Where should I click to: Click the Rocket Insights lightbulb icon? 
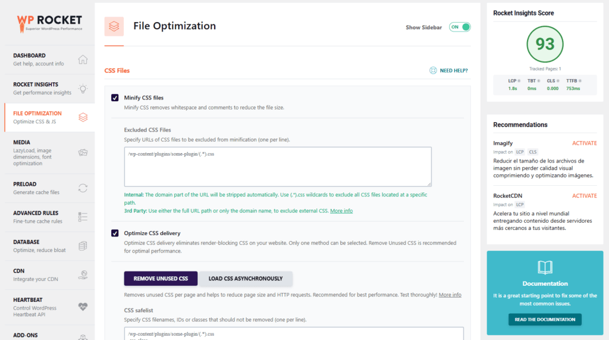(x=83, y=89)
